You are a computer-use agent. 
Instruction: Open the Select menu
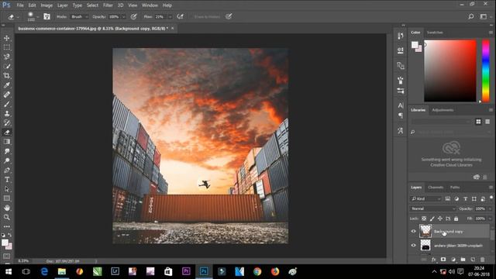pos(92,5)
